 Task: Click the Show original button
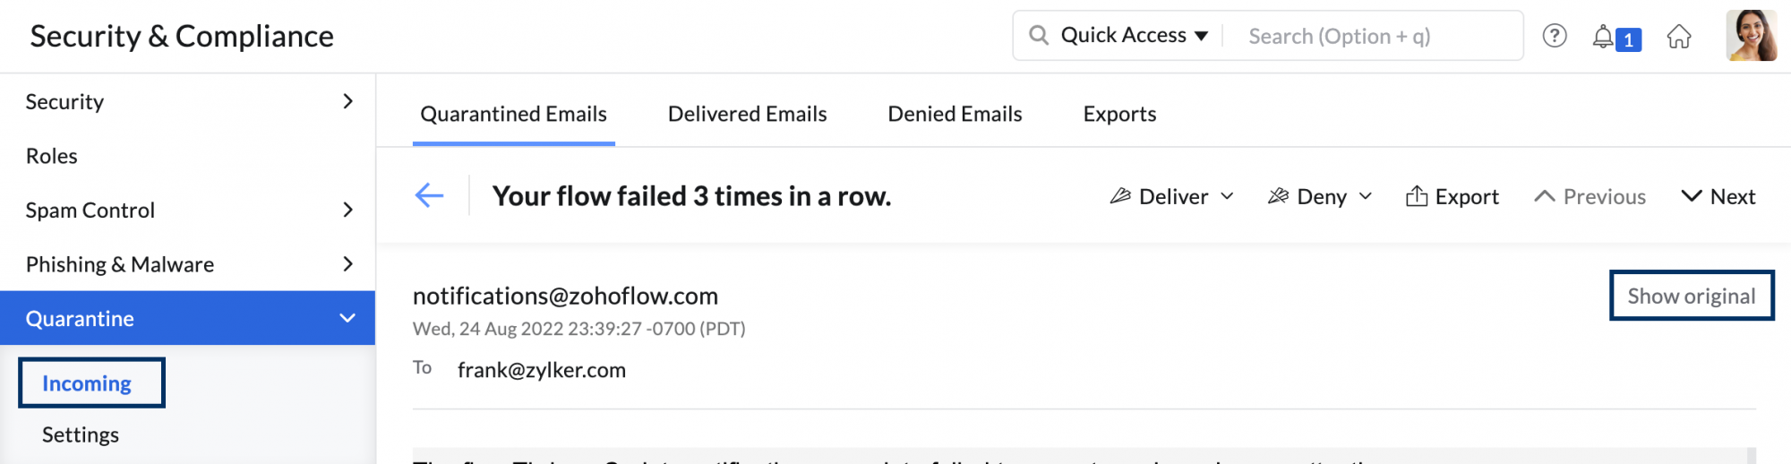[1692, 296]
